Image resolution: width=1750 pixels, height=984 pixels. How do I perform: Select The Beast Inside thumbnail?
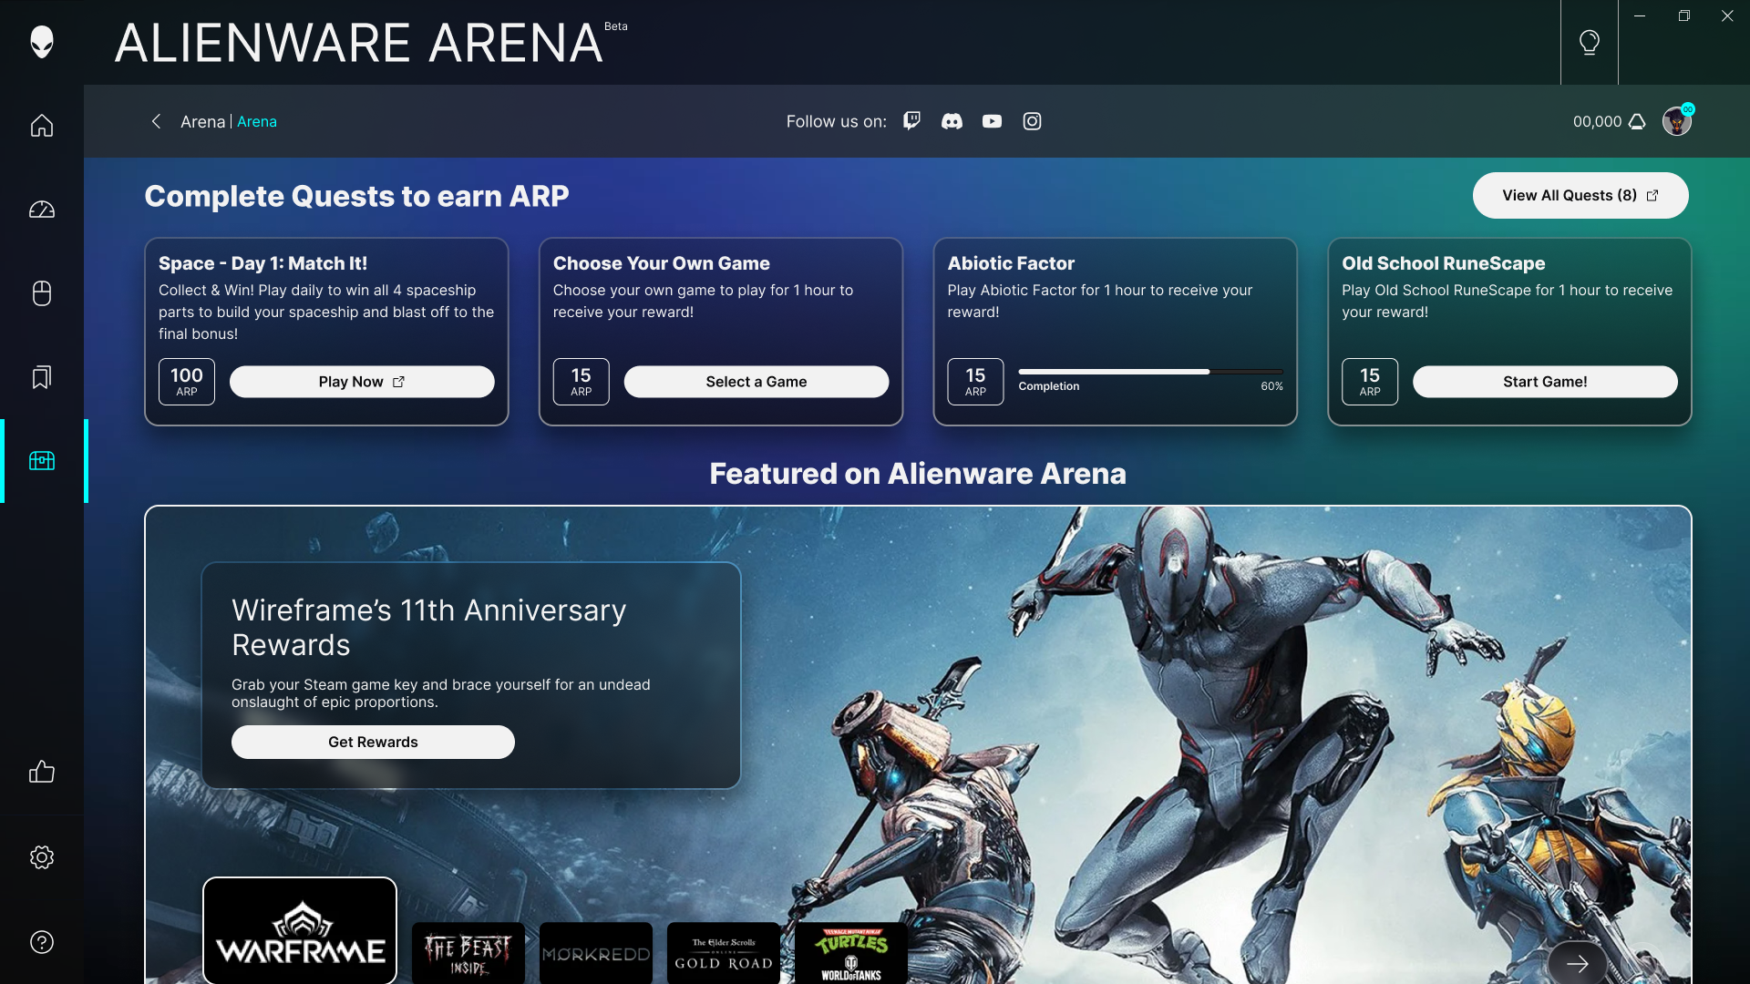[x=468, y=953]
